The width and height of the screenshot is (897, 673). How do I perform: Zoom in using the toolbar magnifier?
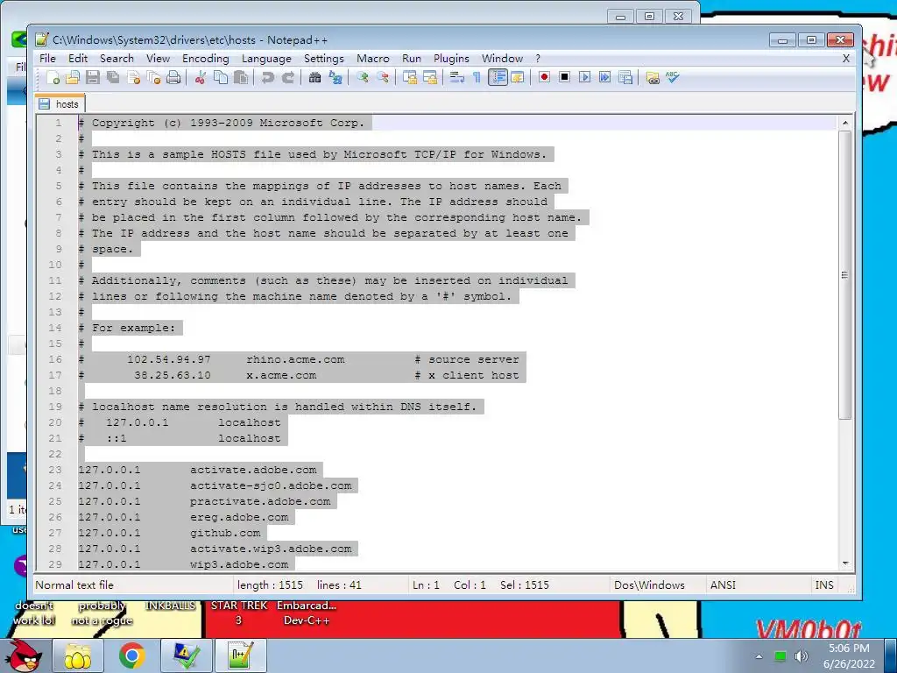(x=362, y=77)
